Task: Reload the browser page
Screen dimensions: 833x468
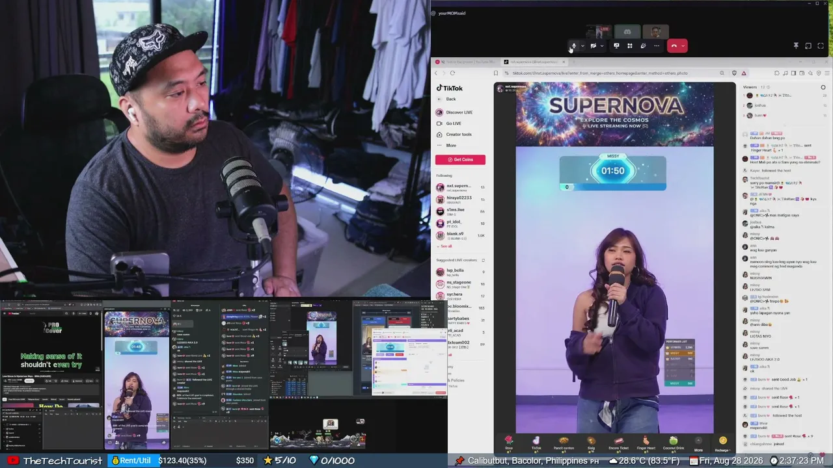Action: click(452, 73)
